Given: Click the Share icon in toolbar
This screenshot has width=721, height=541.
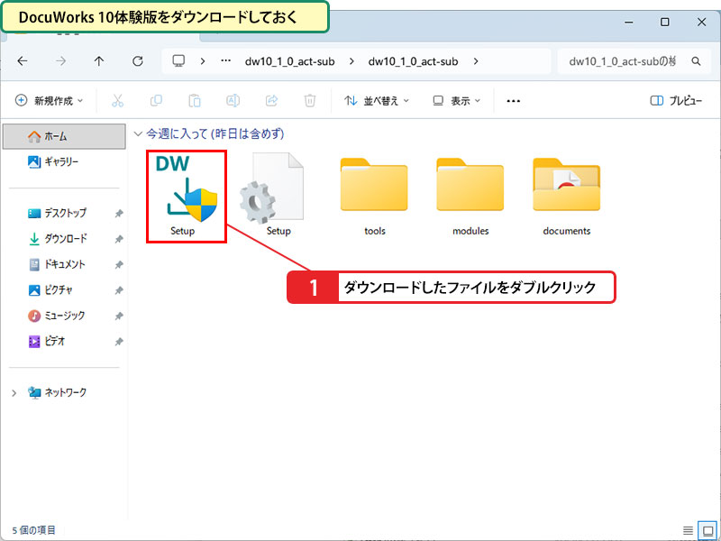Looking at the screenshot, I should click(x=272, y=100).
